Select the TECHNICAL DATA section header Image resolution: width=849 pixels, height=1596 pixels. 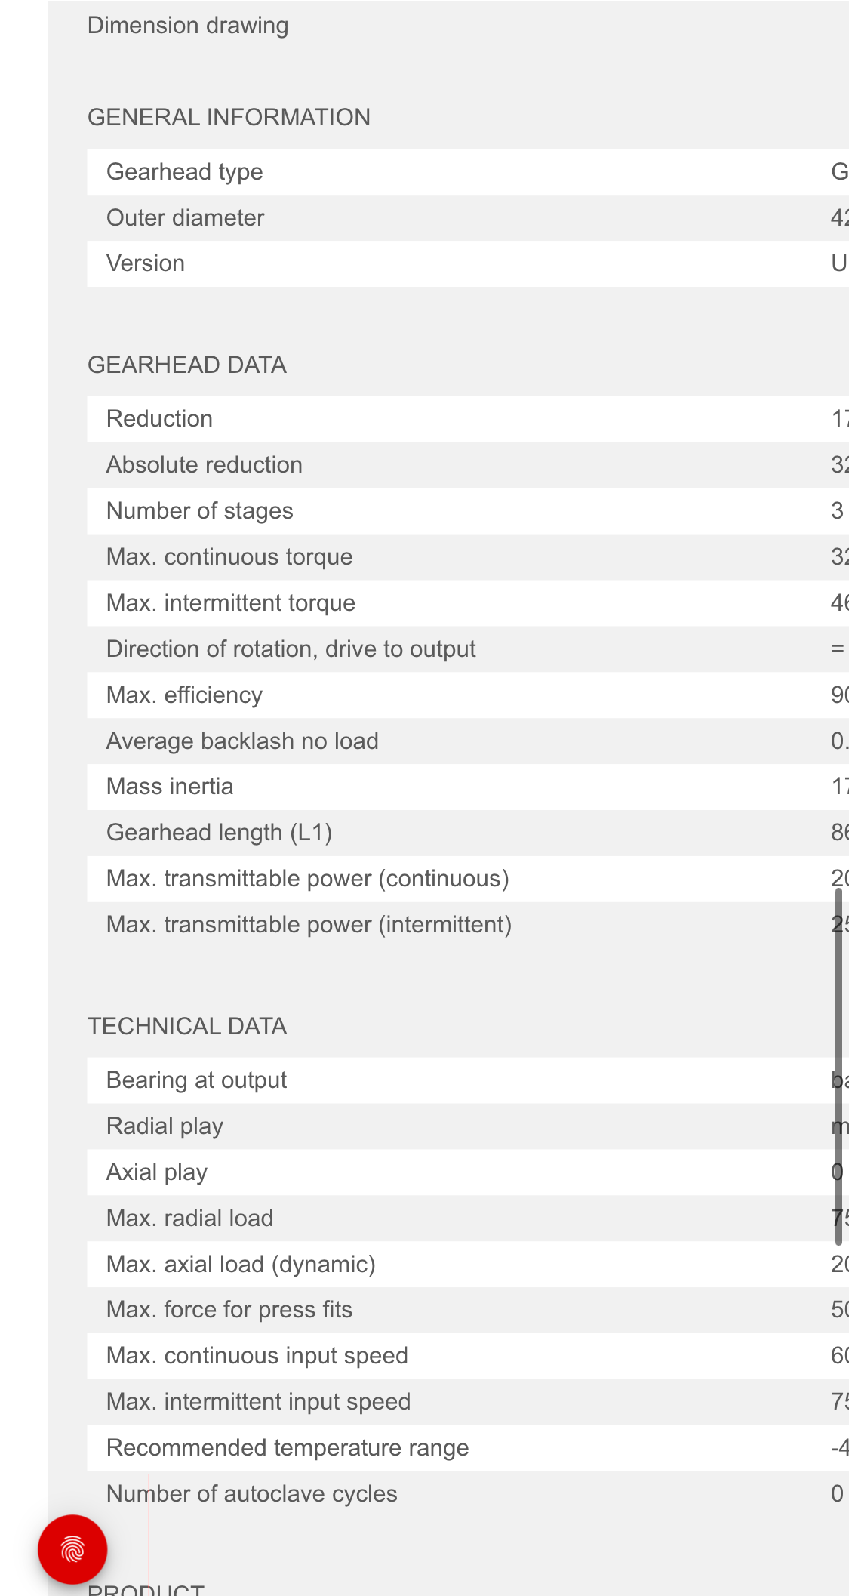[x=187, y=1026]
